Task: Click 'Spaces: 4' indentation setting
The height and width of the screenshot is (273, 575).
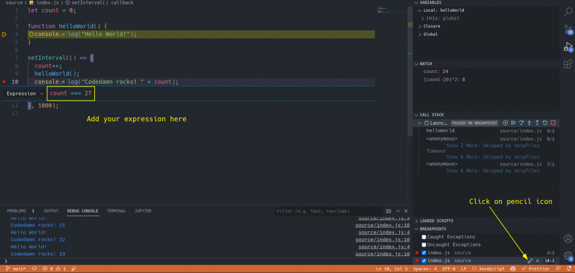Action: [425, 269]
